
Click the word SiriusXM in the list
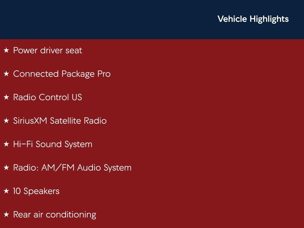pos(30,121)
